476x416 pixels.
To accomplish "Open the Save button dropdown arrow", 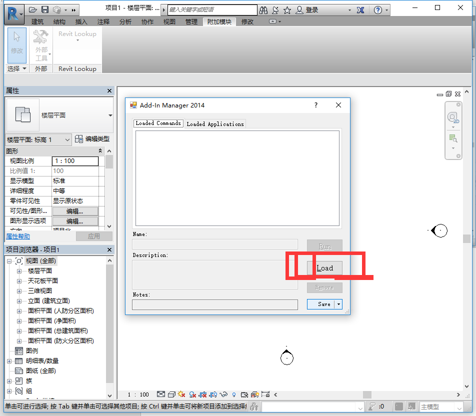I will (x=338, y=304).
